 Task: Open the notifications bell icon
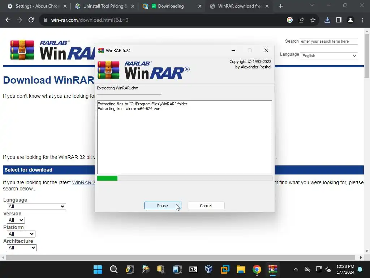click(x=360, y=269)
